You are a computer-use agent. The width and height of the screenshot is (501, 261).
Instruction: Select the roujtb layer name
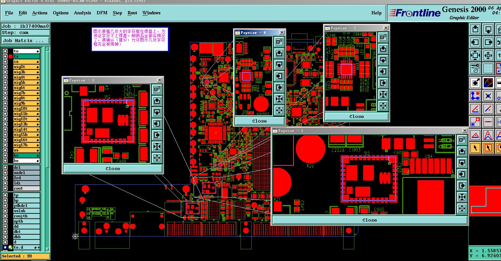26,216
